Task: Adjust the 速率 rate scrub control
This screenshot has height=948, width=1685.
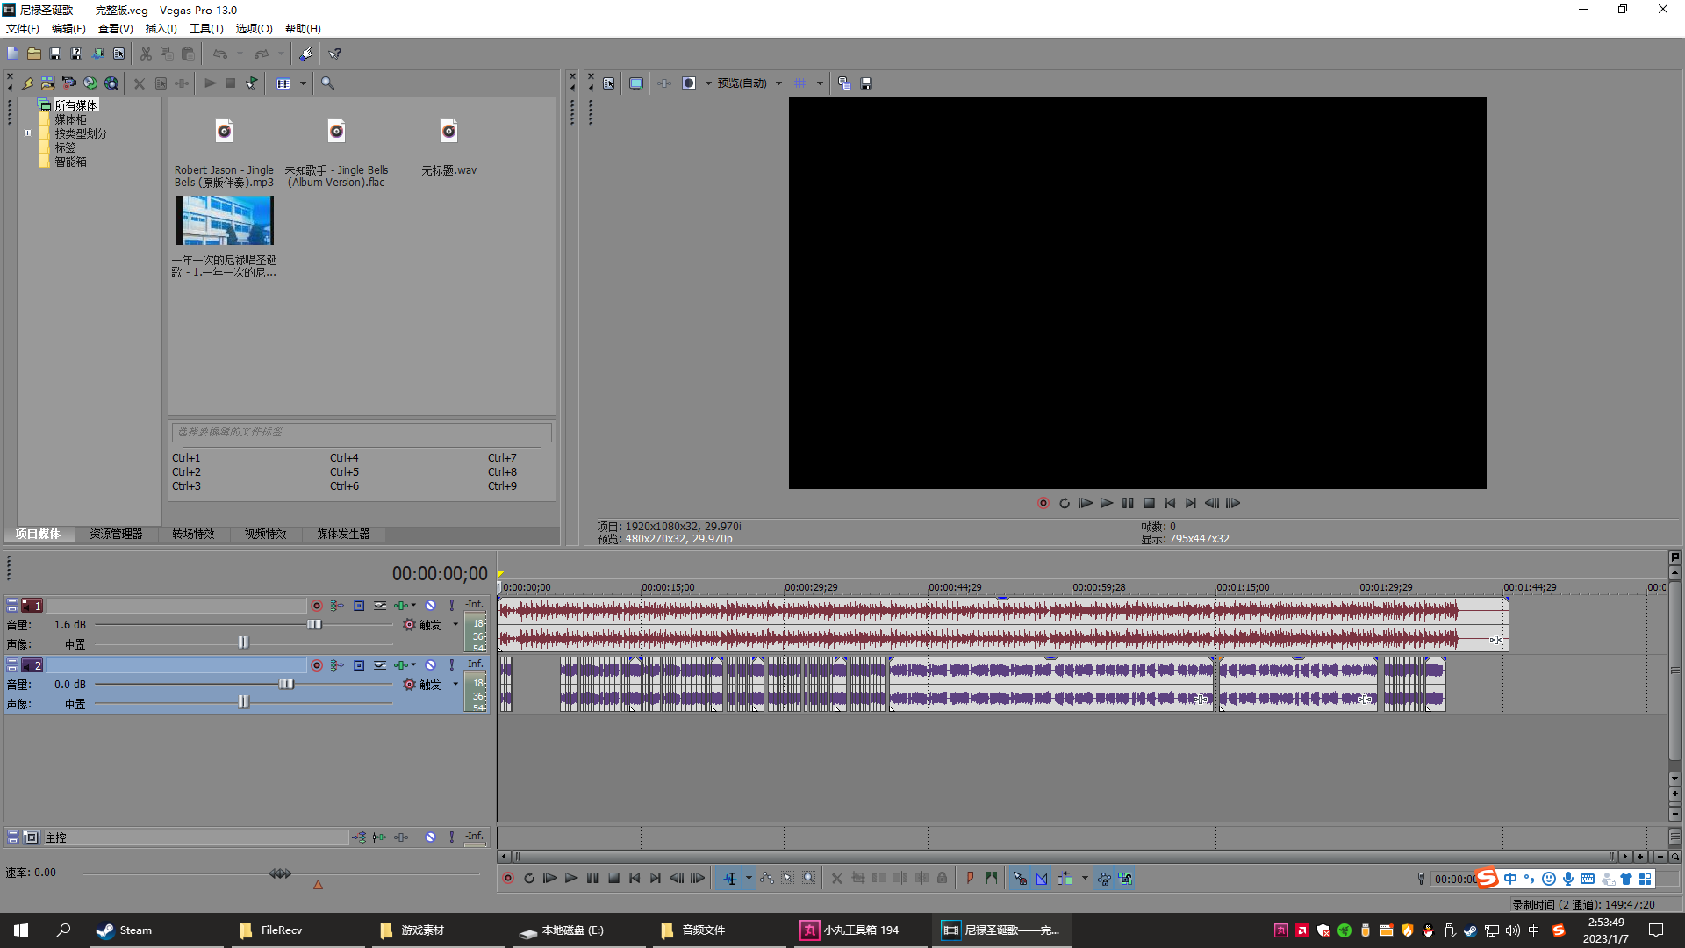Action: 280,873
